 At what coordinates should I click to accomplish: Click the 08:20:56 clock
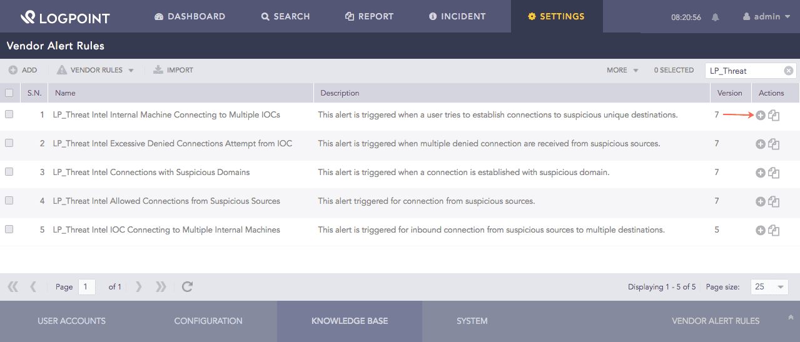pos(686,18)
